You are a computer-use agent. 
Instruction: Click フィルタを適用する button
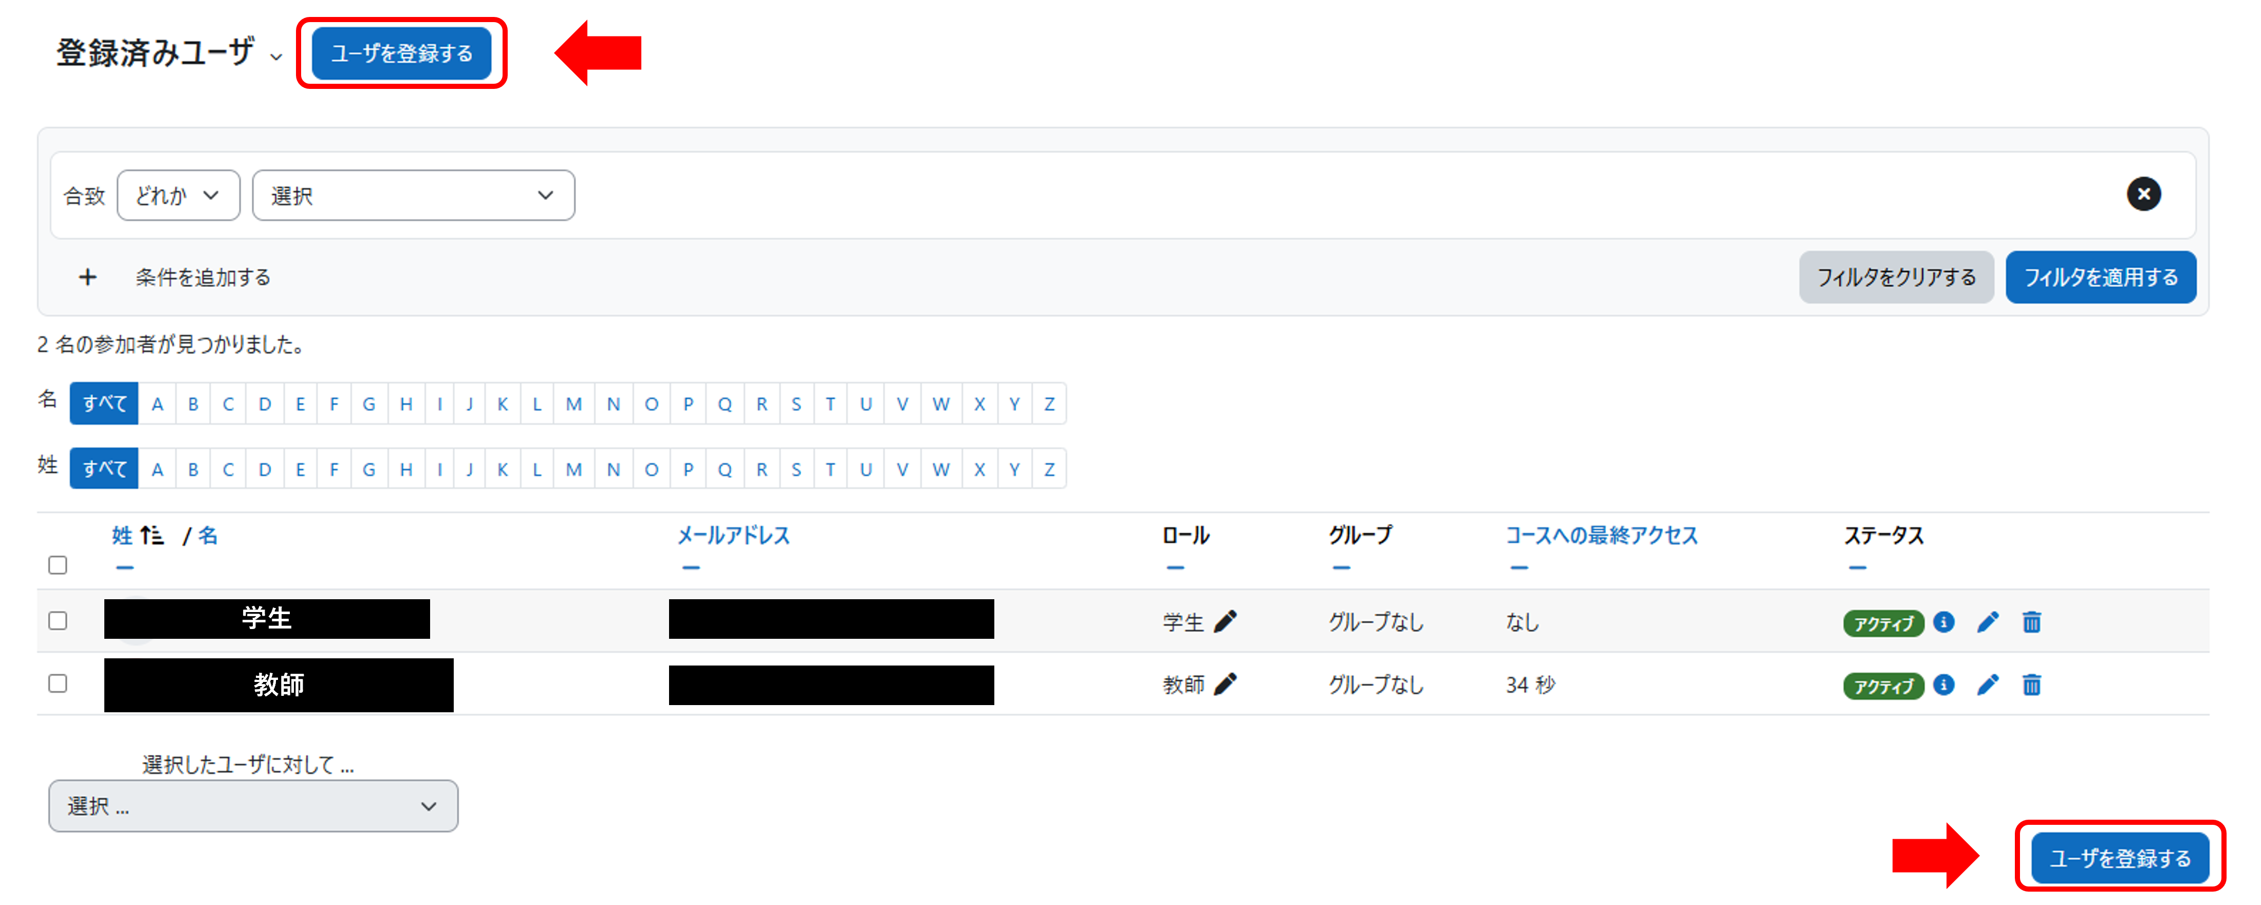(2100, 278)
